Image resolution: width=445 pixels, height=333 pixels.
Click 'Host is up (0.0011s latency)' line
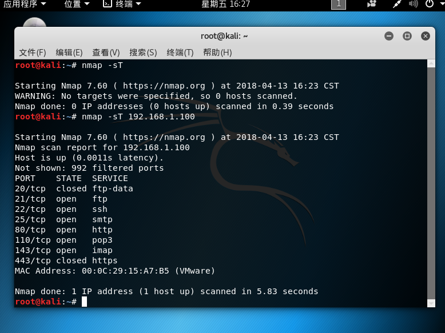click(89, 158)
